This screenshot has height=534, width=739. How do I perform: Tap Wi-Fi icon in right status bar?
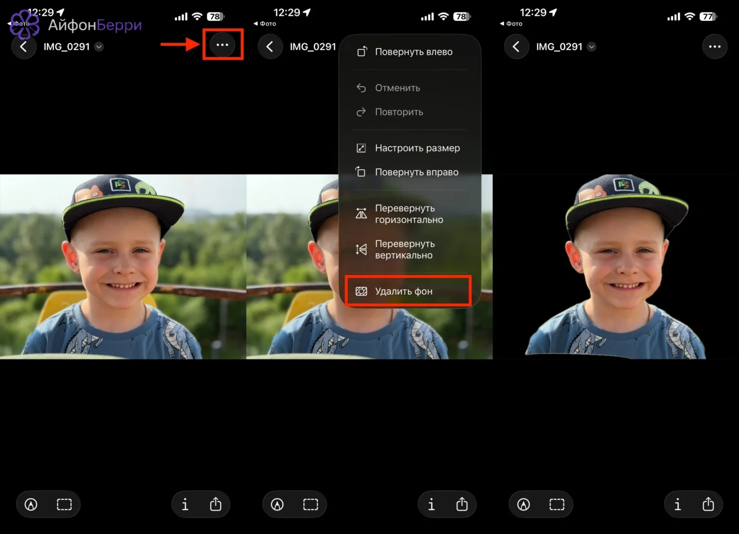point(690,16)
